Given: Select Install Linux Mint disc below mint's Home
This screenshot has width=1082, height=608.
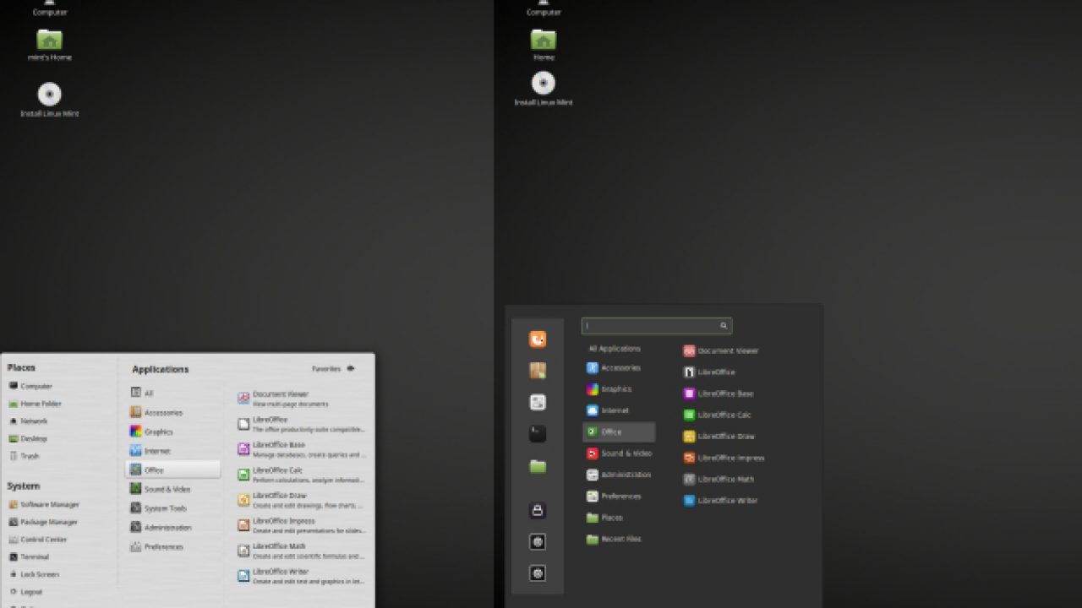Looking at the screenshot, I should coord(49,100).
